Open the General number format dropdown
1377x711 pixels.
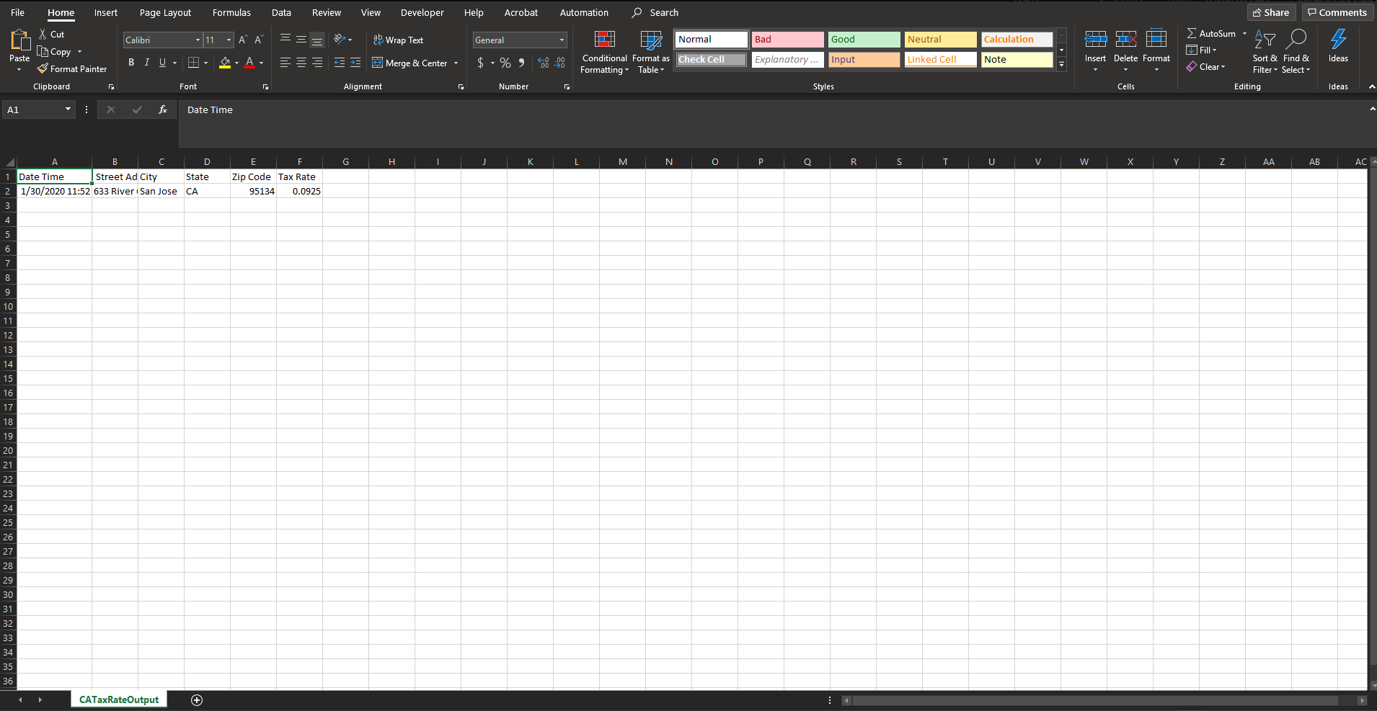click(562, 40)
